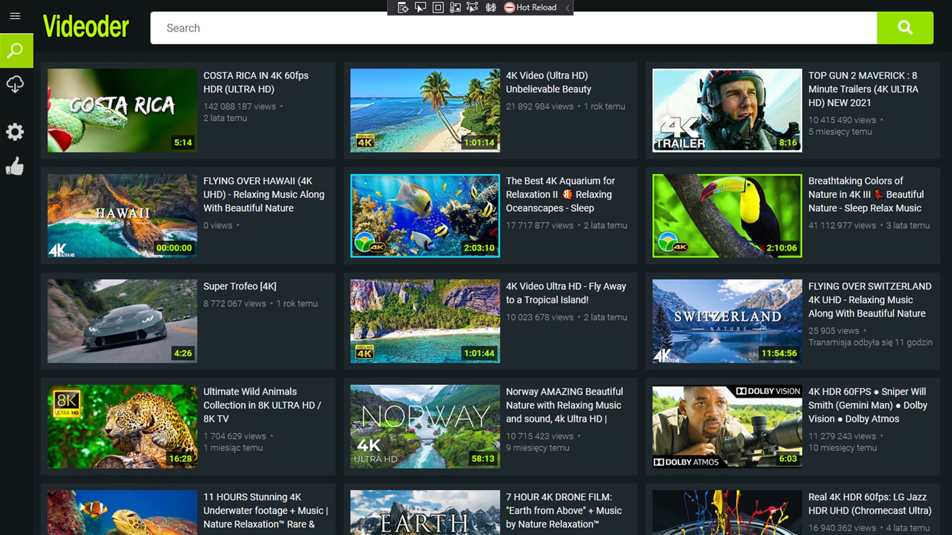Collapse the debug toolbar with the chevron

[567, 7]
